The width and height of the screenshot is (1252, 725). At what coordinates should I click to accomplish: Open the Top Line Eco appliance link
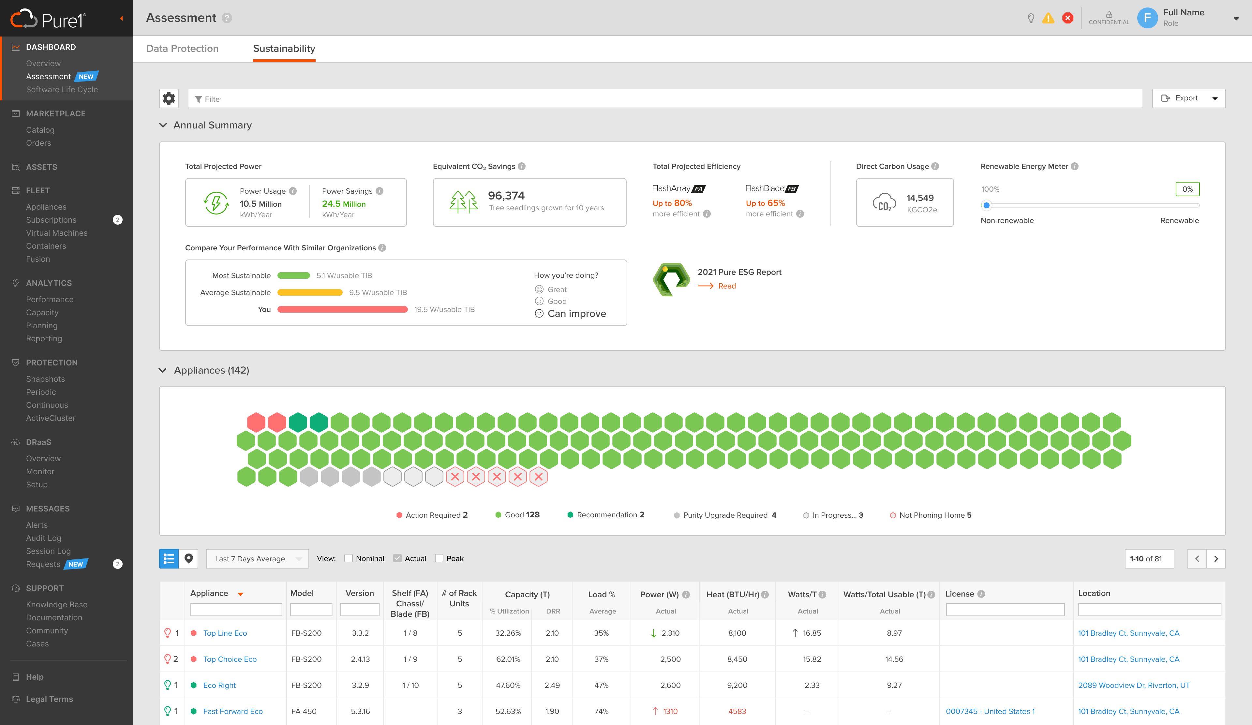click(x=225, y=633)
